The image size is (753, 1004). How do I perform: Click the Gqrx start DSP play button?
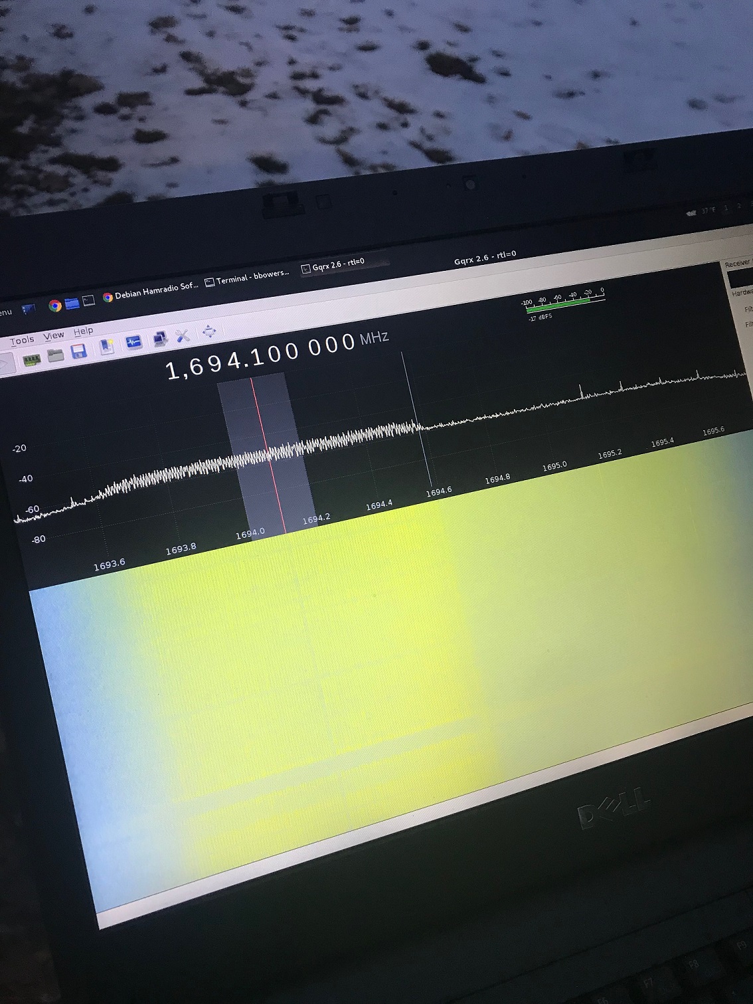click(x=4, y=365)
